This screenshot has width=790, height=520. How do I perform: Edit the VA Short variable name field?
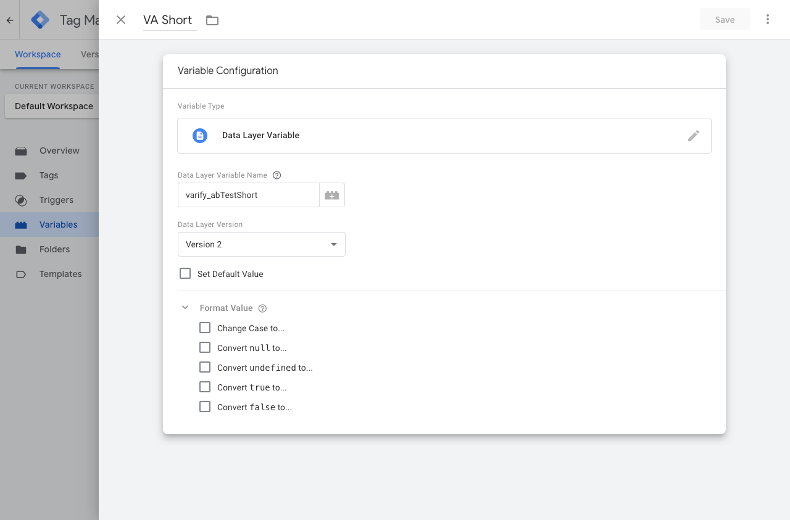pos(170,20)
